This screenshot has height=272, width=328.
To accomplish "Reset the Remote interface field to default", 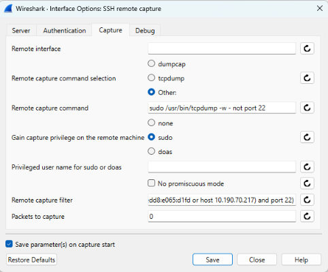I will click(x=307, y=48).
